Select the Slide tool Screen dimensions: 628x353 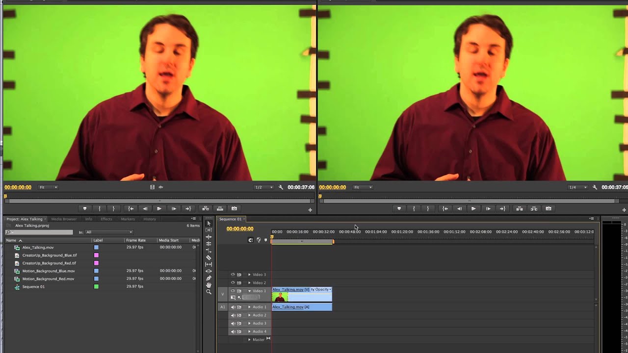209,271
